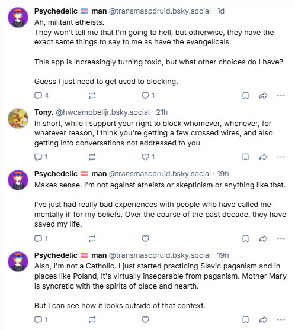Open the first @transmascdruid.bsky.social handle link
The width and height of the screenshot is (295, 330).
tap(159, 11)
